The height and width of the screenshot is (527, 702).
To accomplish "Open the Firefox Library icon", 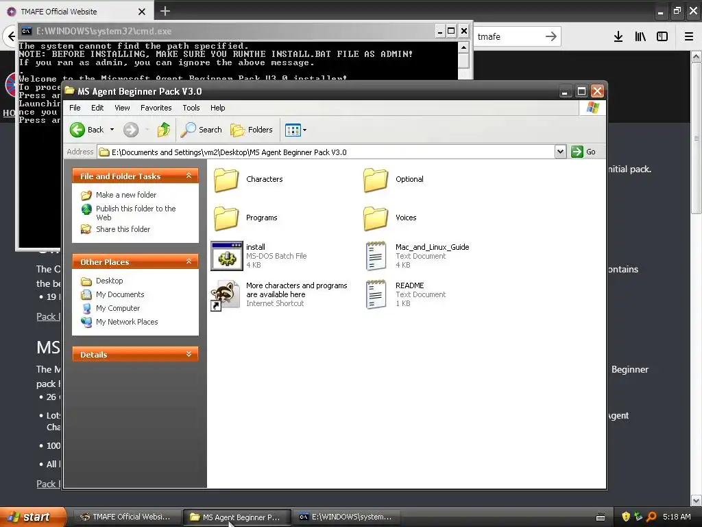I will (x=640, y=37).
